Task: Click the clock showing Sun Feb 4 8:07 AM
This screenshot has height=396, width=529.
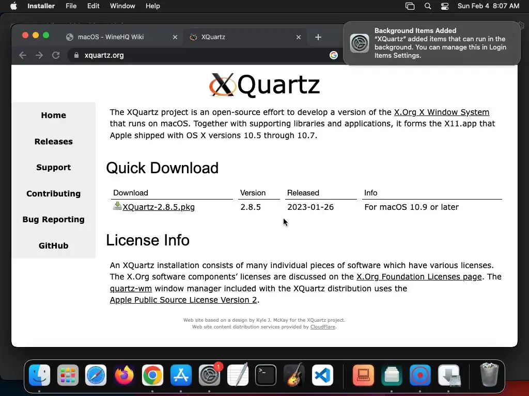Action: pos(488,6)
